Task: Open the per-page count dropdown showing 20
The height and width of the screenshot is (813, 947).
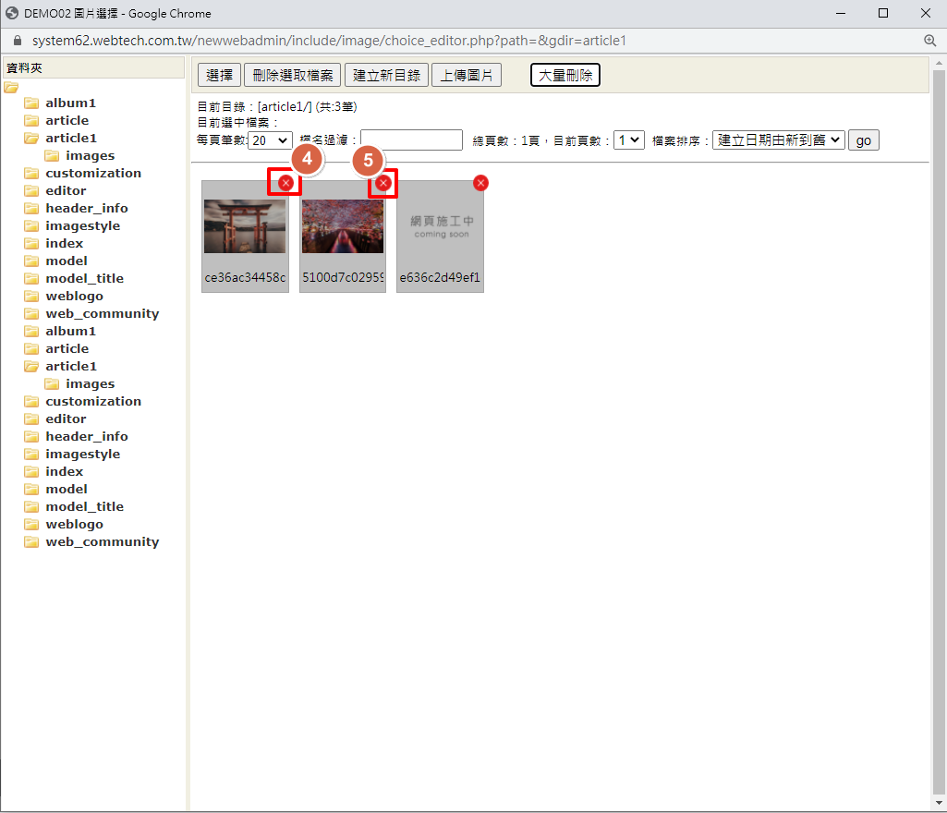Action: [270, 140]
